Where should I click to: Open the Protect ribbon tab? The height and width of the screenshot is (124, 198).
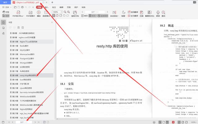[x=76, y=7]
